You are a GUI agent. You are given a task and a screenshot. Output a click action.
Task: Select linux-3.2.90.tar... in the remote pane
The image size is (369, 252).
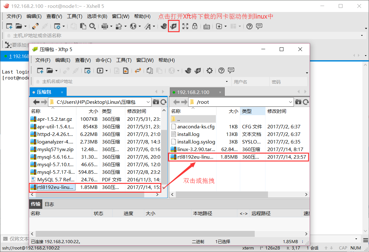click(x=239, y=149)
